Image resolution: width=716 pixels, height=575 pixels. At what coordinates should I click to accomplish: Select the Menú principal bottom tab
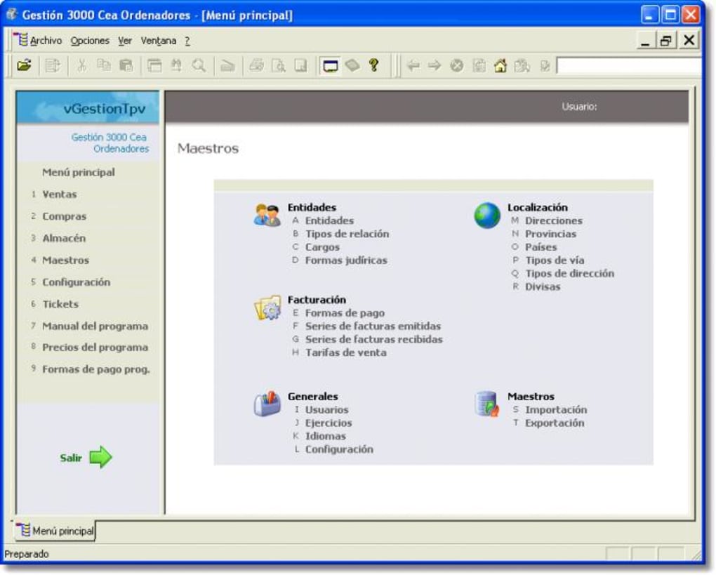tap(55, 531)
